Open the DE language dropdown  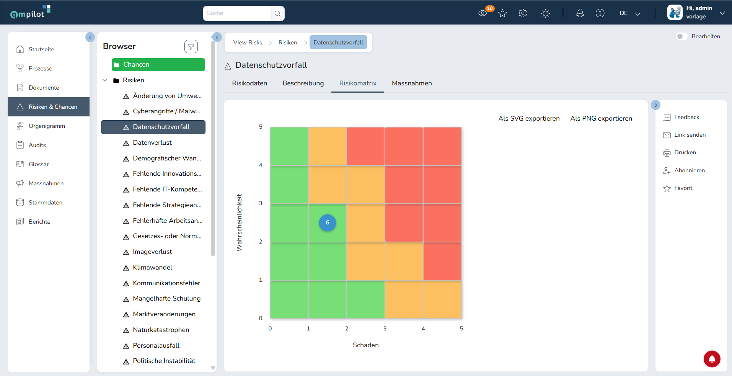[630, 13]
